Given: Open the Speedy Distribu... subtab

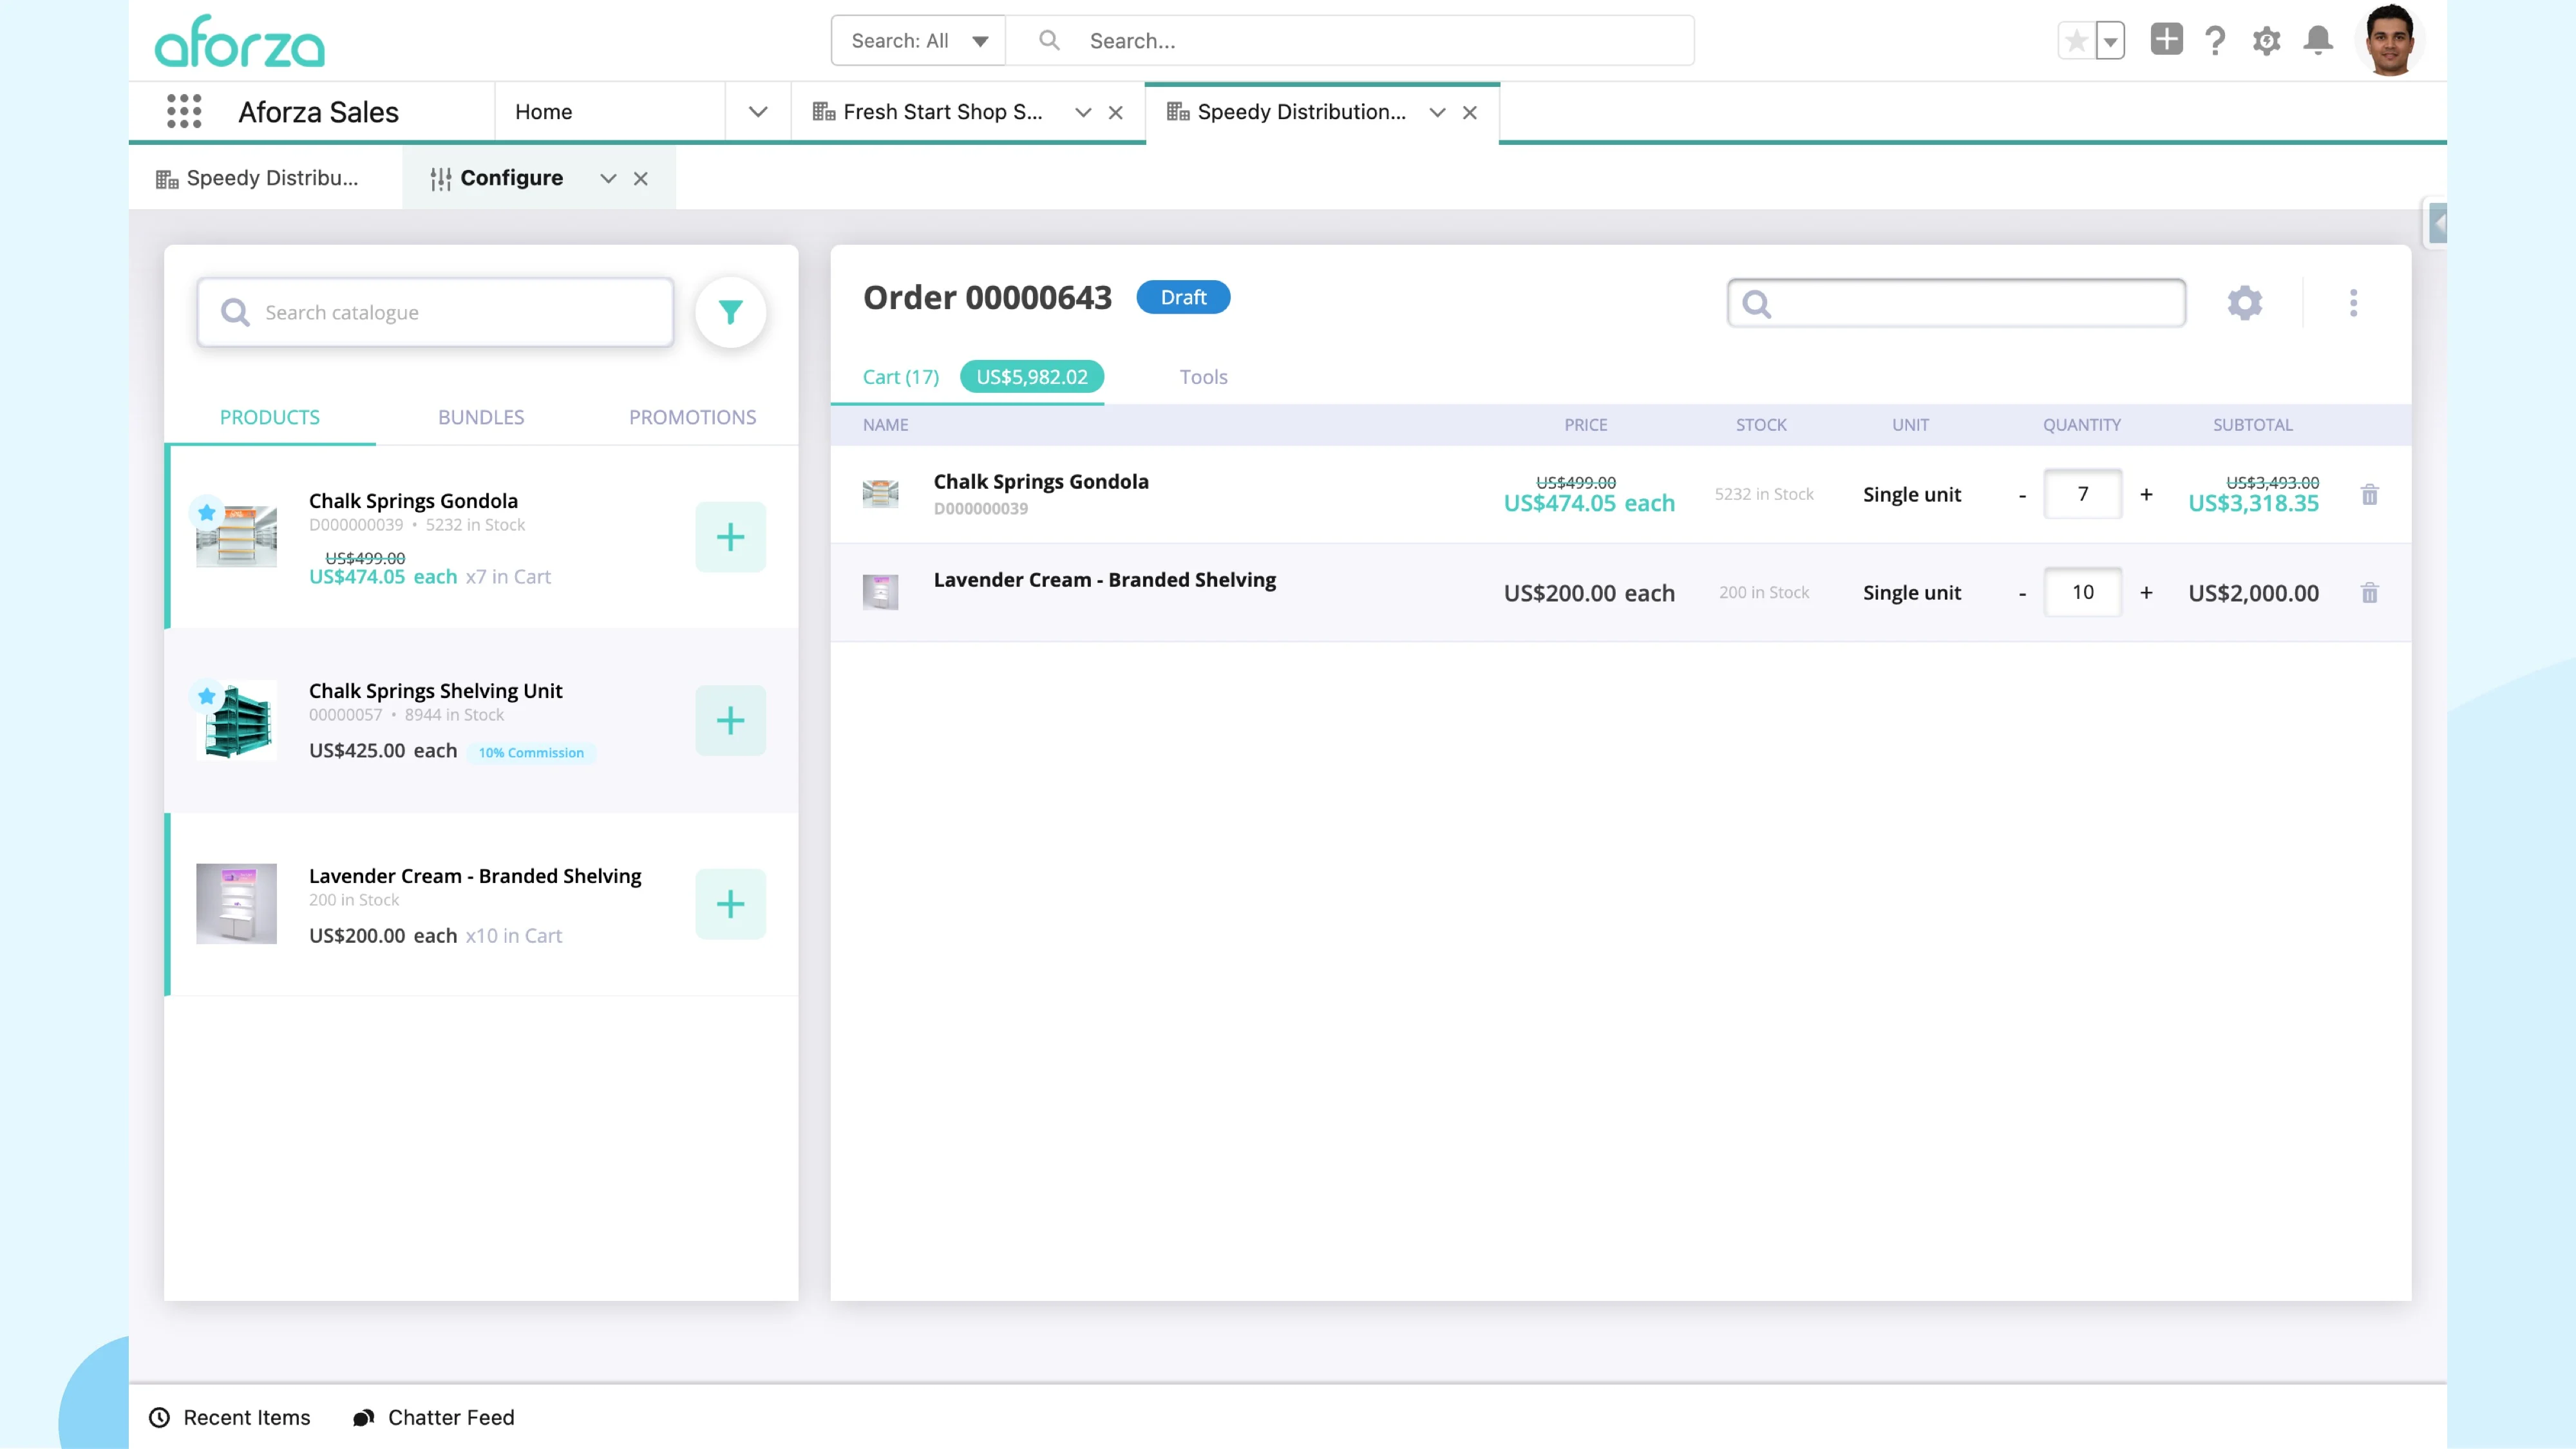Looking at the screenshot, I should pyautogui.click(x=257, y=178).
